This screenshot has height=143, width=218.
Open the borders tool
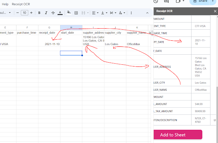pos(76,13)
